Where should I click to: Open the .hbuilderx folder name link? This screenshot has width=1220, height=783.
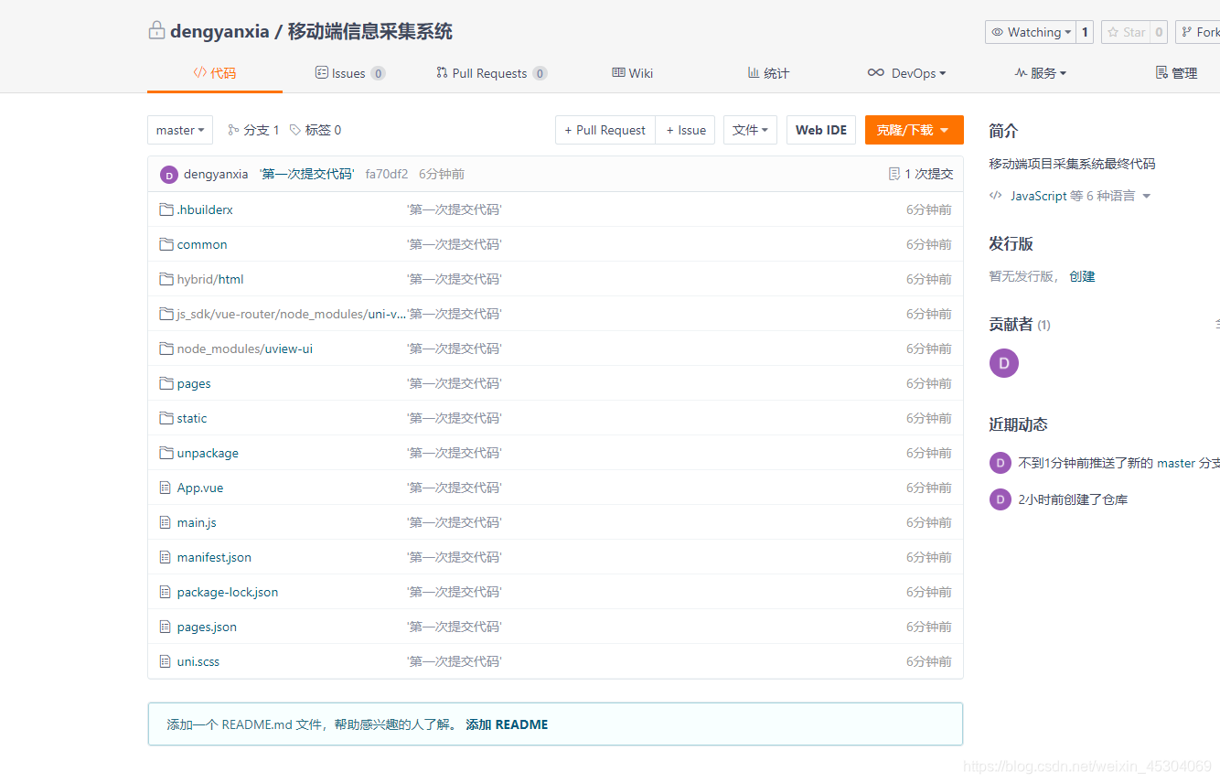click(205, 209)
